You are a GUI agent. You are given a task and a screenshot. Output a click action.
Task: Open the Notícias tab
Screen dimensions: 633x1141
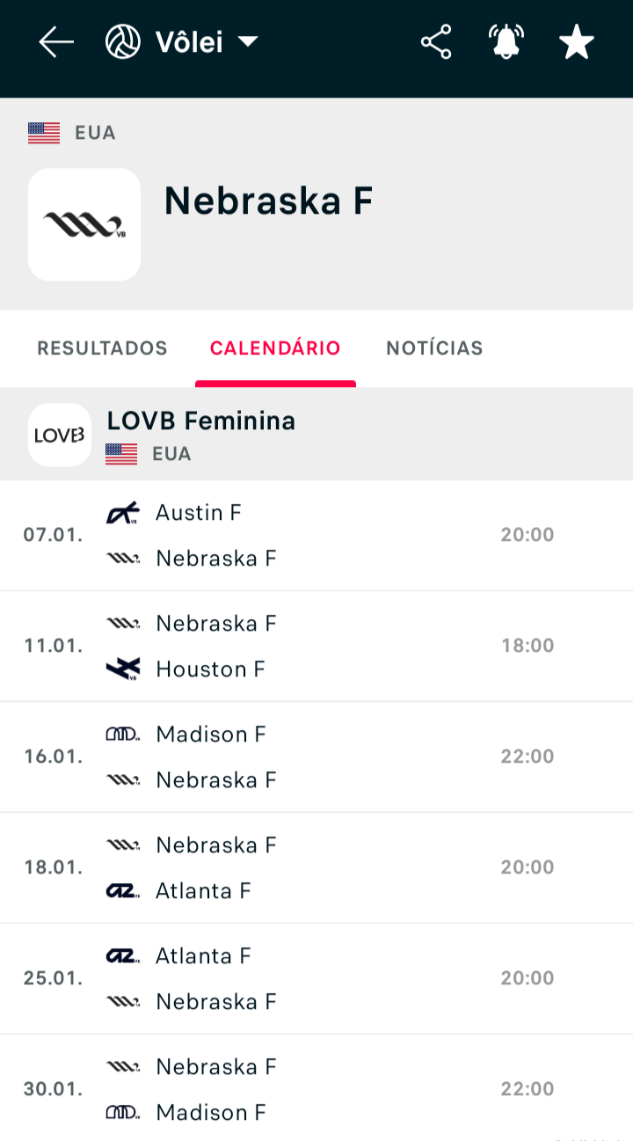tap(434, 348)
